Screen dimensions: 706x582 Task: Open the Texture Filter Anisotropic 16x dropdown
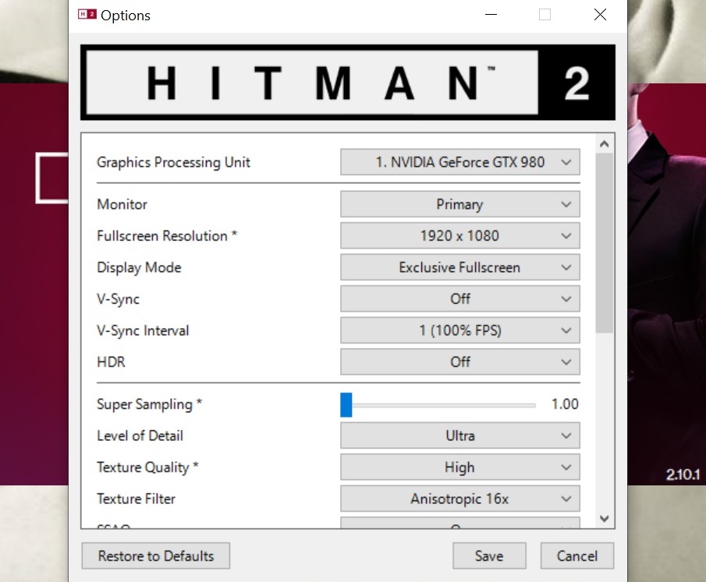coord(459,499)
